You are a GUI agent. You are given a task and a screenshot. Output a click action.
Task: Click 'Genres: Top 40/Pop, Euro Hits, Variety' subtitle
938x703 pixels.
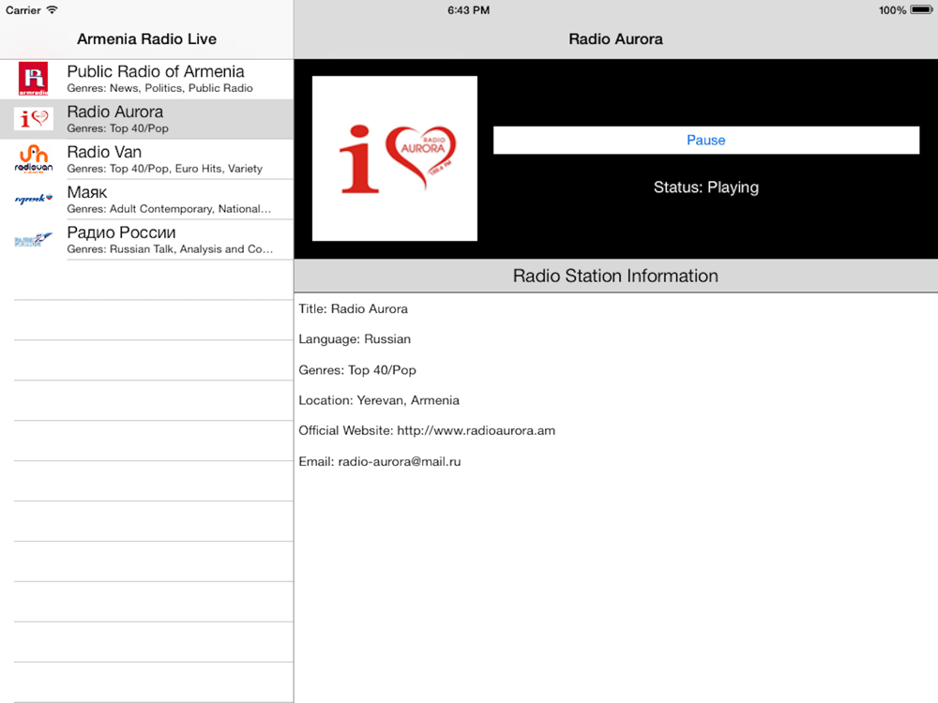[x=164, y=169]
